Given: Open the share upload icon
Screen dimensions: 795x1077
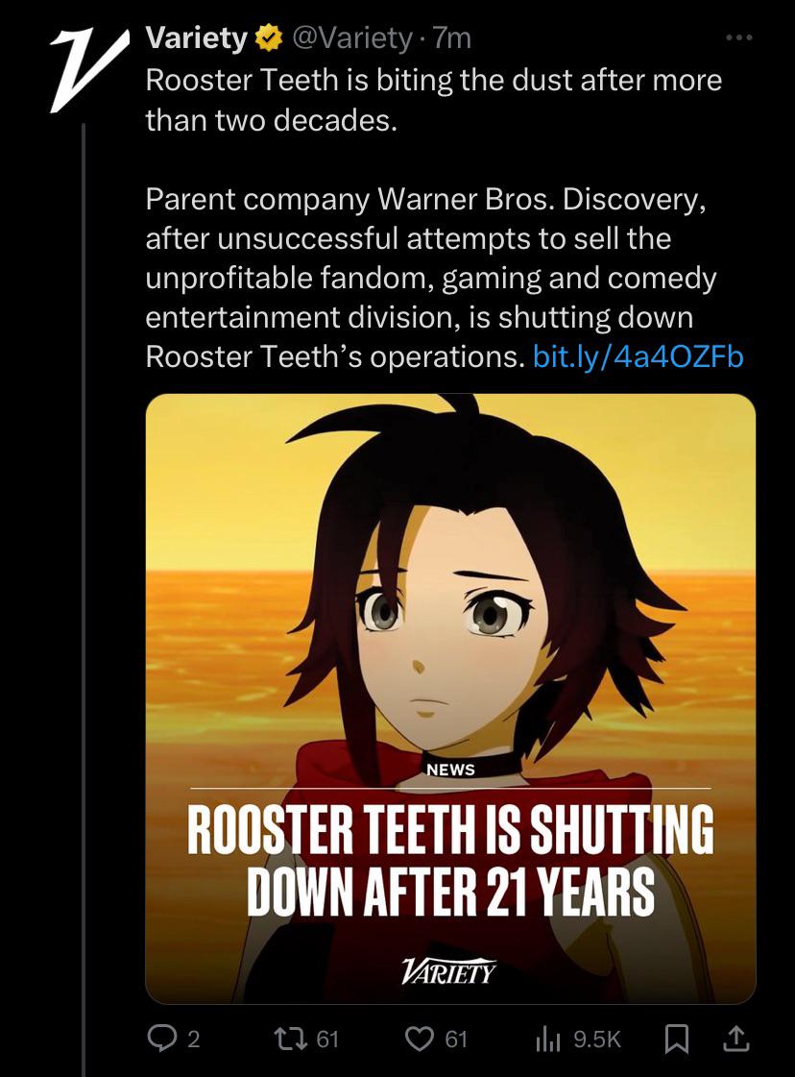Looking at the screenshot, I should 736,1038.
